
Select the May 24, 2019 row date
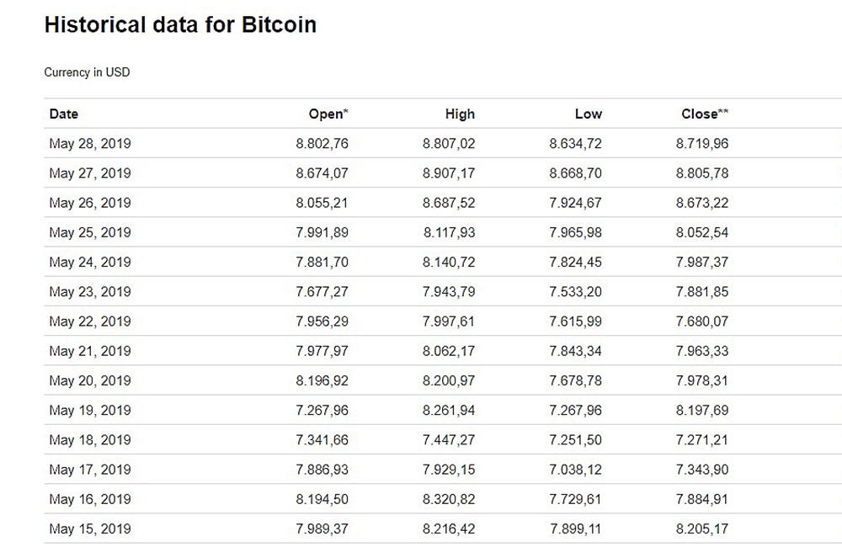click(90, 262)
